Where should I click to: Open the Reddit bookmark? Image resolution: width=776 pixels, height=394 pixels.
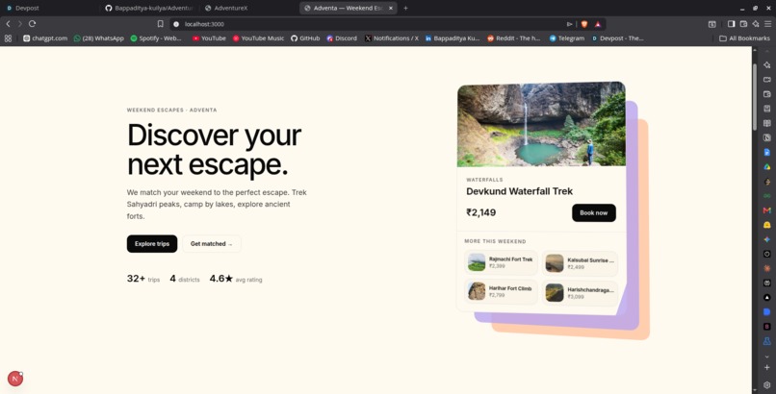click(514, 38)
